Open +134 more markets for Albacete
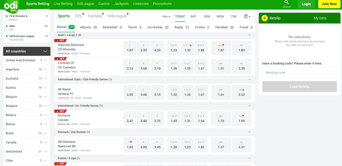342x166 pixels. 84,53
